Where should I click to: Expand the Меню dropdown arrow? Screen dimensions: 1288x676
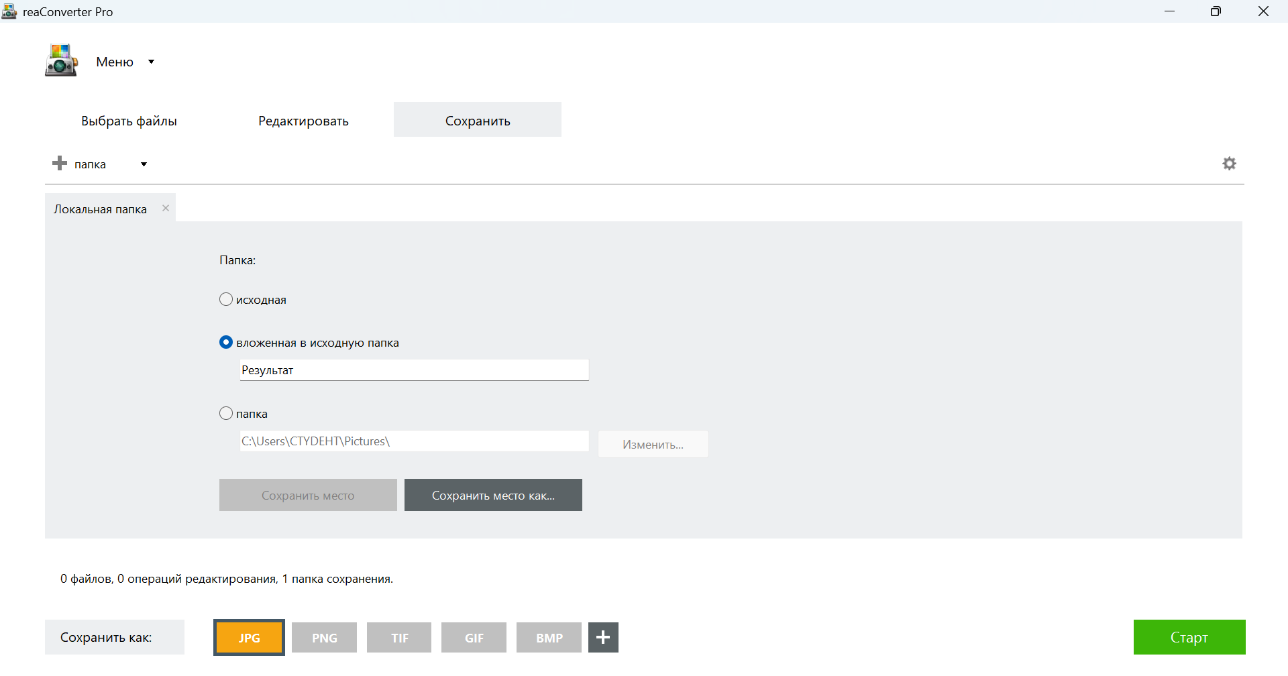[152, 62]
